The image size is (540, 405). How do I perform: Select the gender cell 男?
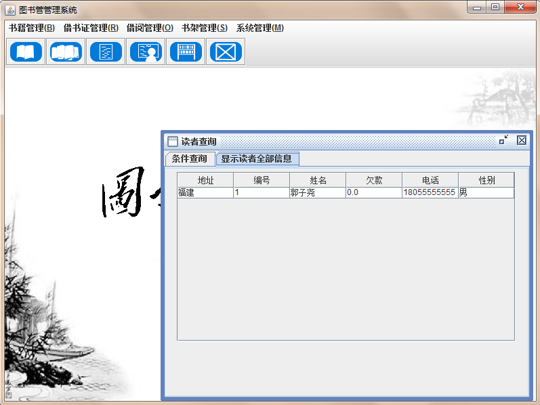[x=486, y=192]
